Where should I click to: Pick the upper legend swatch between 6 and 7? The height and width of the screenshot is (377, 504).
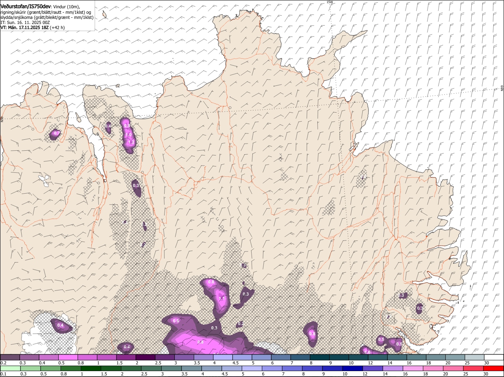[281, 357]
